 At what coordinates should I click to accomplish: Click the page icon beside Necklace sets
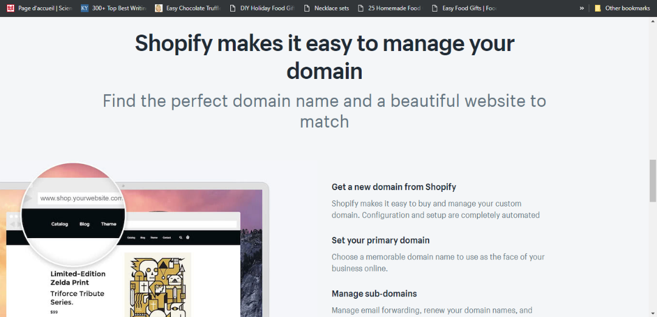pyautogui.click(x=307, y=8)
